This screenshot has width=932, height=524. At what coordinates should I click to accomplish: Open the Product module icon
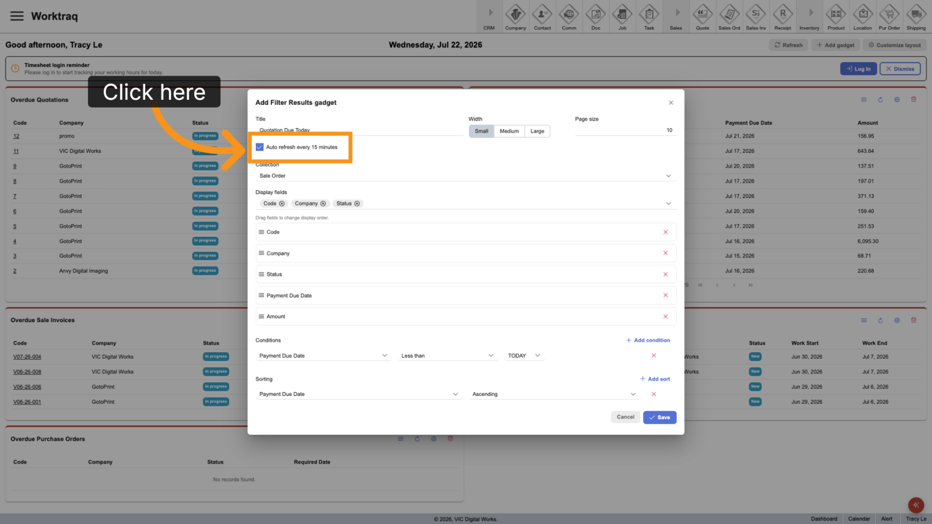pyautogui.click(x=835, y=17)
